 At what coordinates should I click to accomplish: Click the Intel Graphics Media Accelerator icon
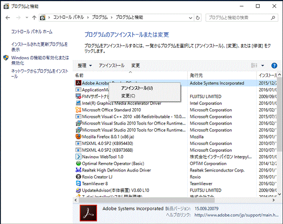pos(78,103)
